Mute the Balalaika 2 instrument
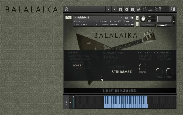 (x=137, y=24)
